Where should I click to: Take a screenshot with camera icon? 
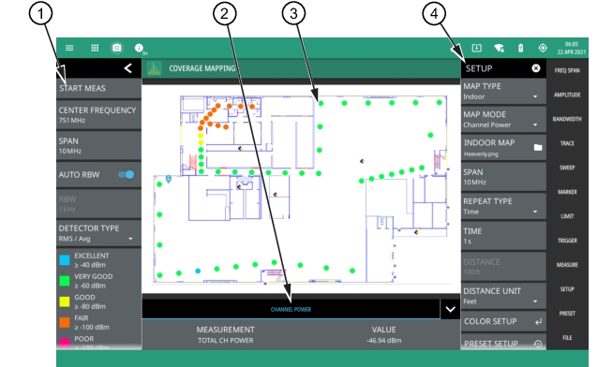point(117,48)
